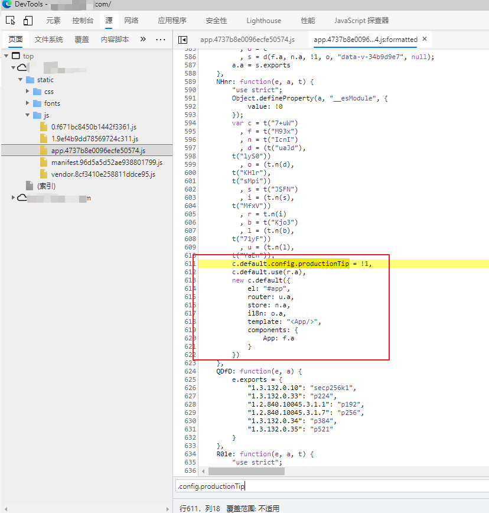The width and height of the screenshot is (489, 513).
Task: Click the fonts folder icon
Action: 37,103
